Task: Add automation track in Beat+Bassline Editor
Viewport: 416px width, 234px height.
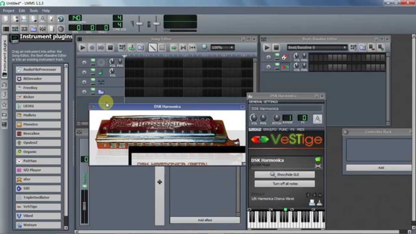Action: click(x=362, y=48)
